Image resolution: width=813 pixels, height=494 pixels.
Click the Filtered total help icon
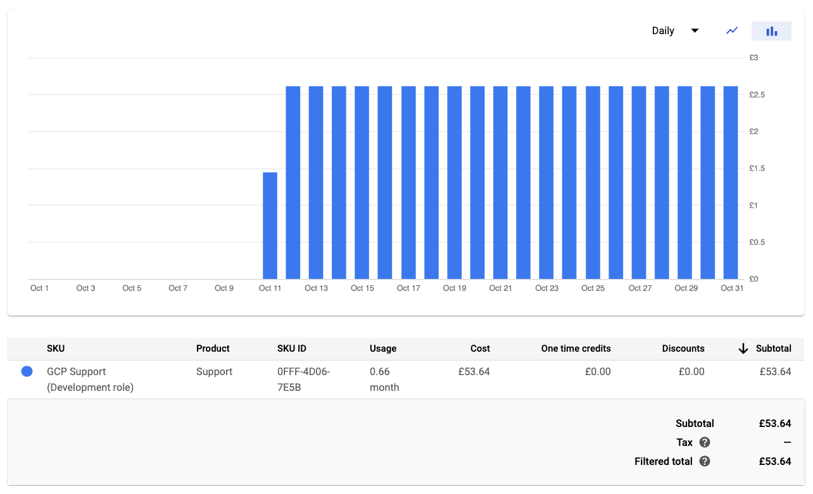705,462
